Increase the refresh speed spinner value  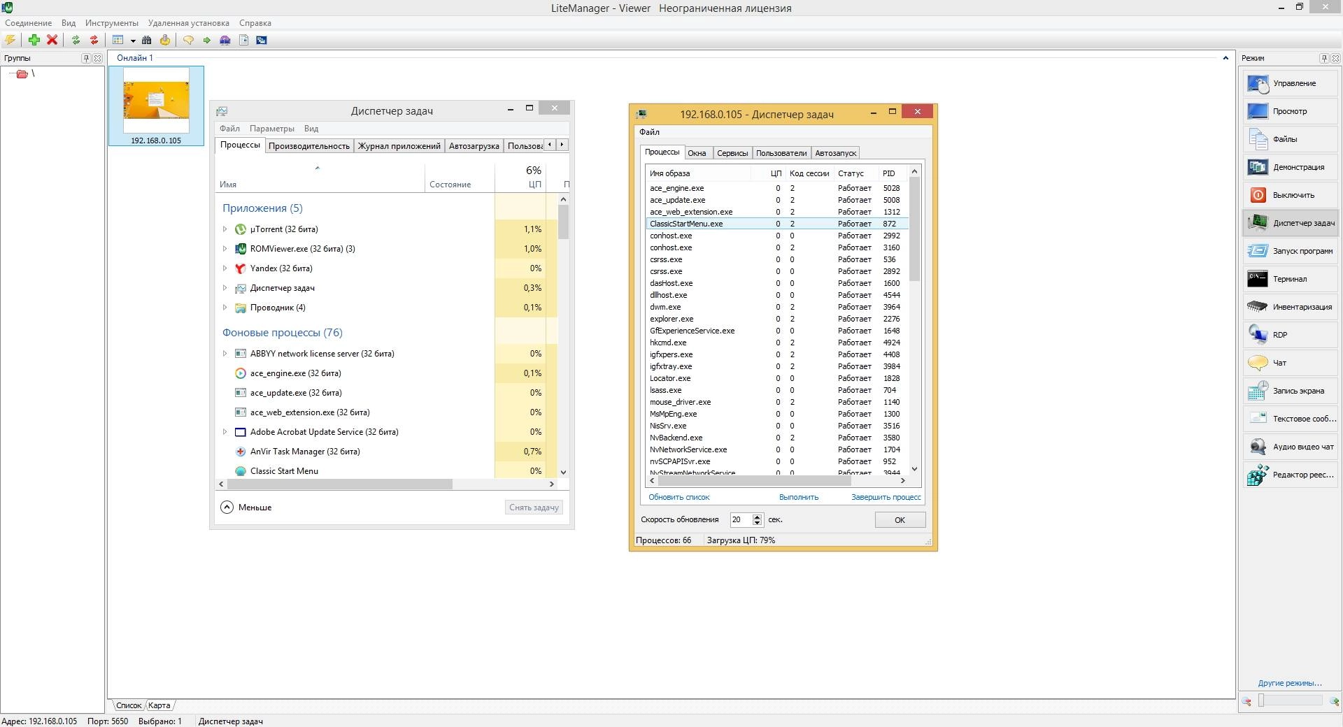[757, 516]
